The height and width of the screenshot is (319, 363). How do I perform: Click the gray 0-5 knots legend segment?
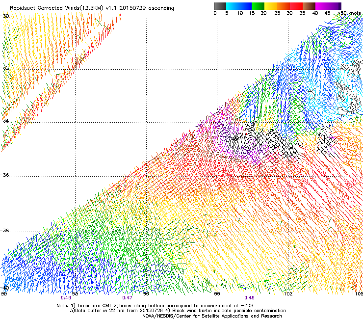pos(220,6)
